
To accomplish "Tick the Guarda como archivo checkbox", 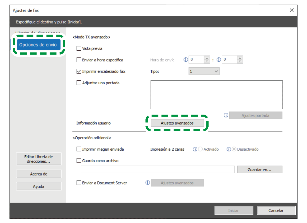I will [79, 160].
